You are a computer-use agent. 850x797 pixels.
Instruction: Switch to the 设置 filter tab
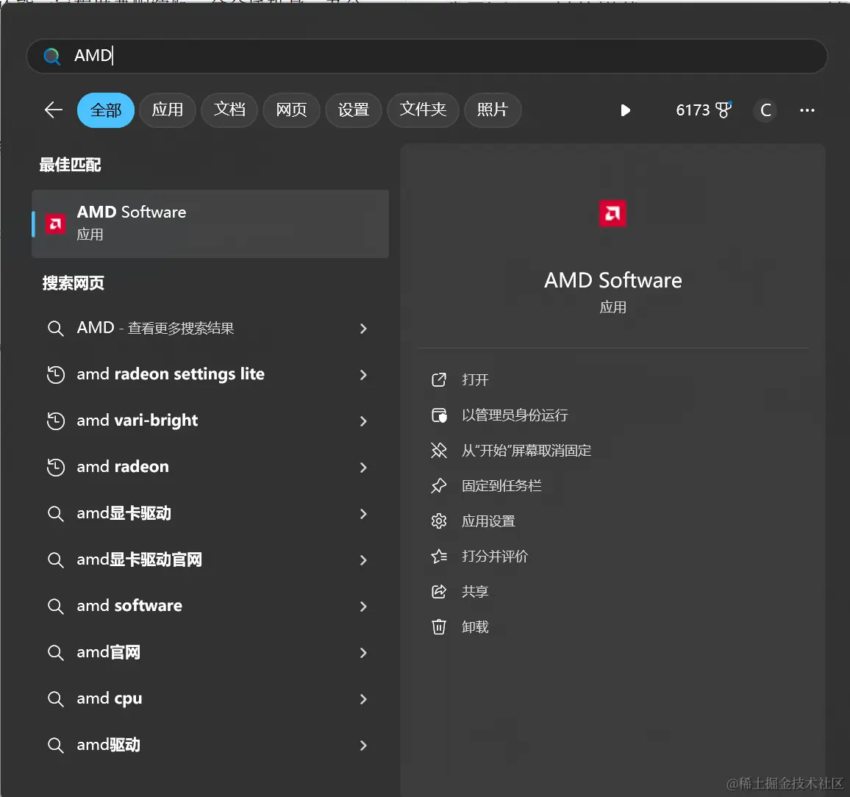point(353,110)
